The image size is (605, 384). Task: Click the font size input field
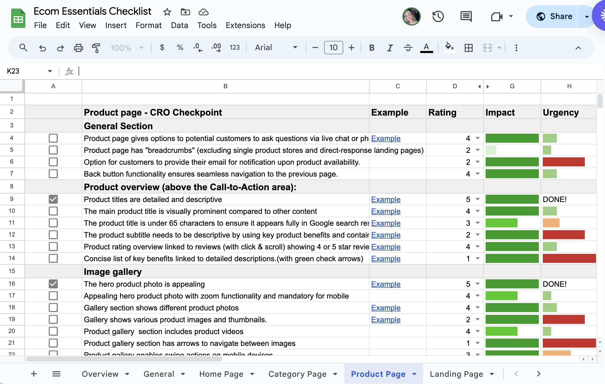point(333,48)
